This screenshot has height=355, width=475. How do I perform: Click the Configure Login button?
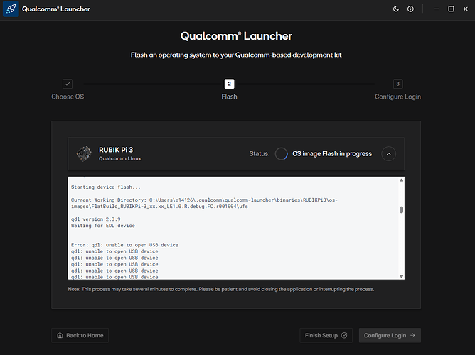click(x=390, y=335)
